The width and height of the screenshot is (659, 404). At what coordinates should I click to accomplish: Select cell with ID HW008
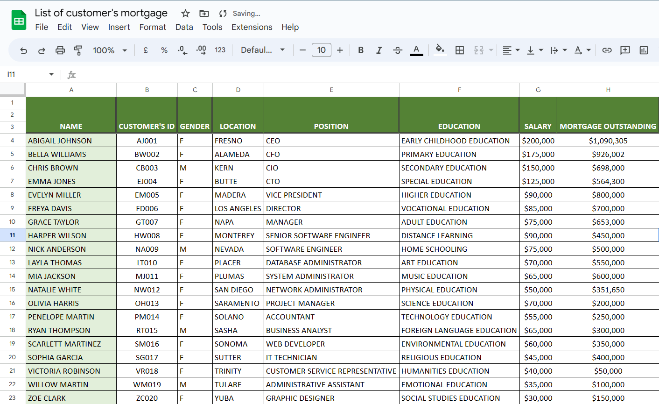coord(147,235)
